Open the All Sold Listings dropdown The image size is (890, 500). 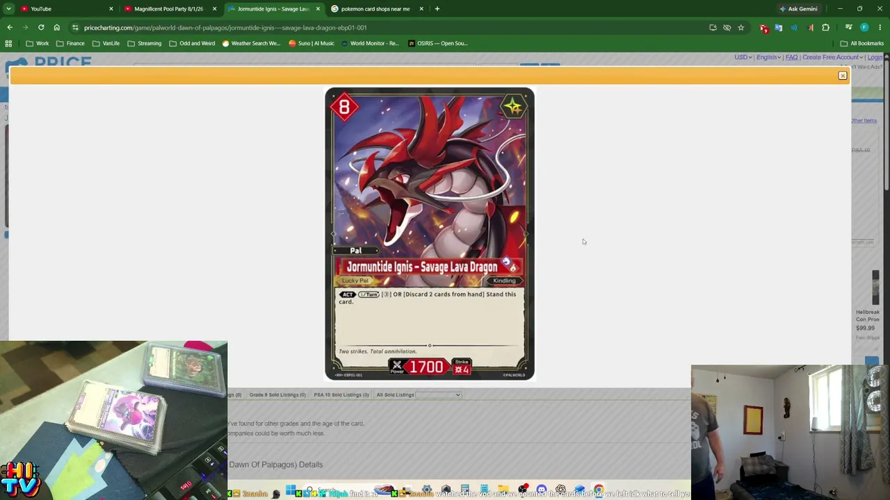pos(438,395)
